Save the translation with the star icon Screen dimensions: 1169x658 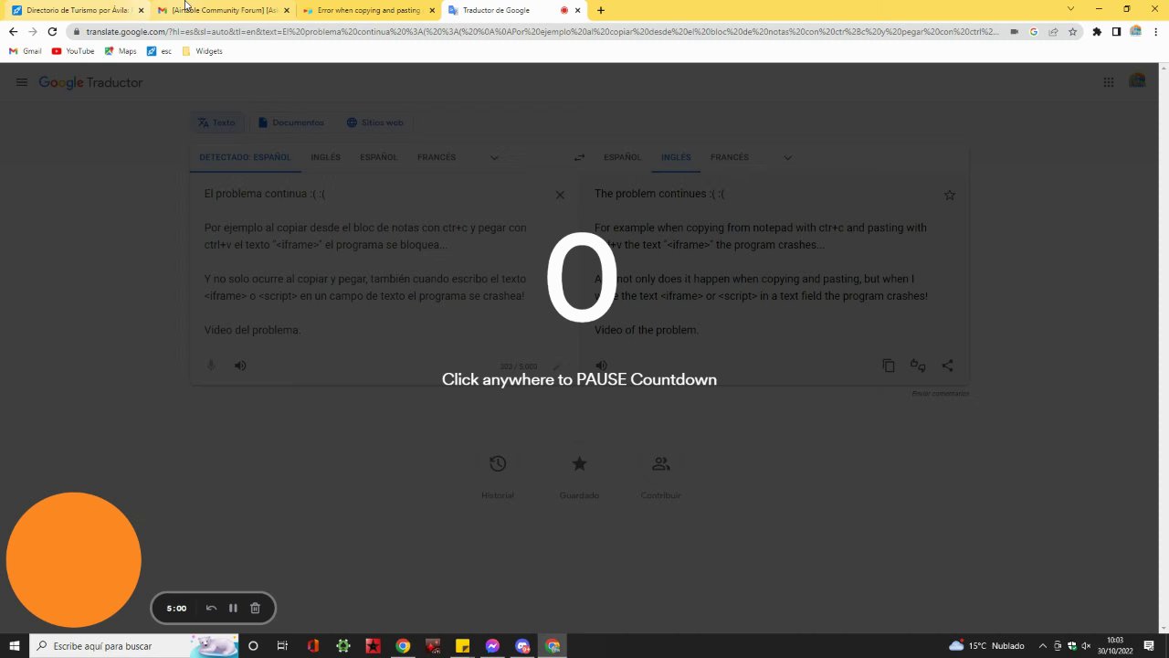pos(950,195)
